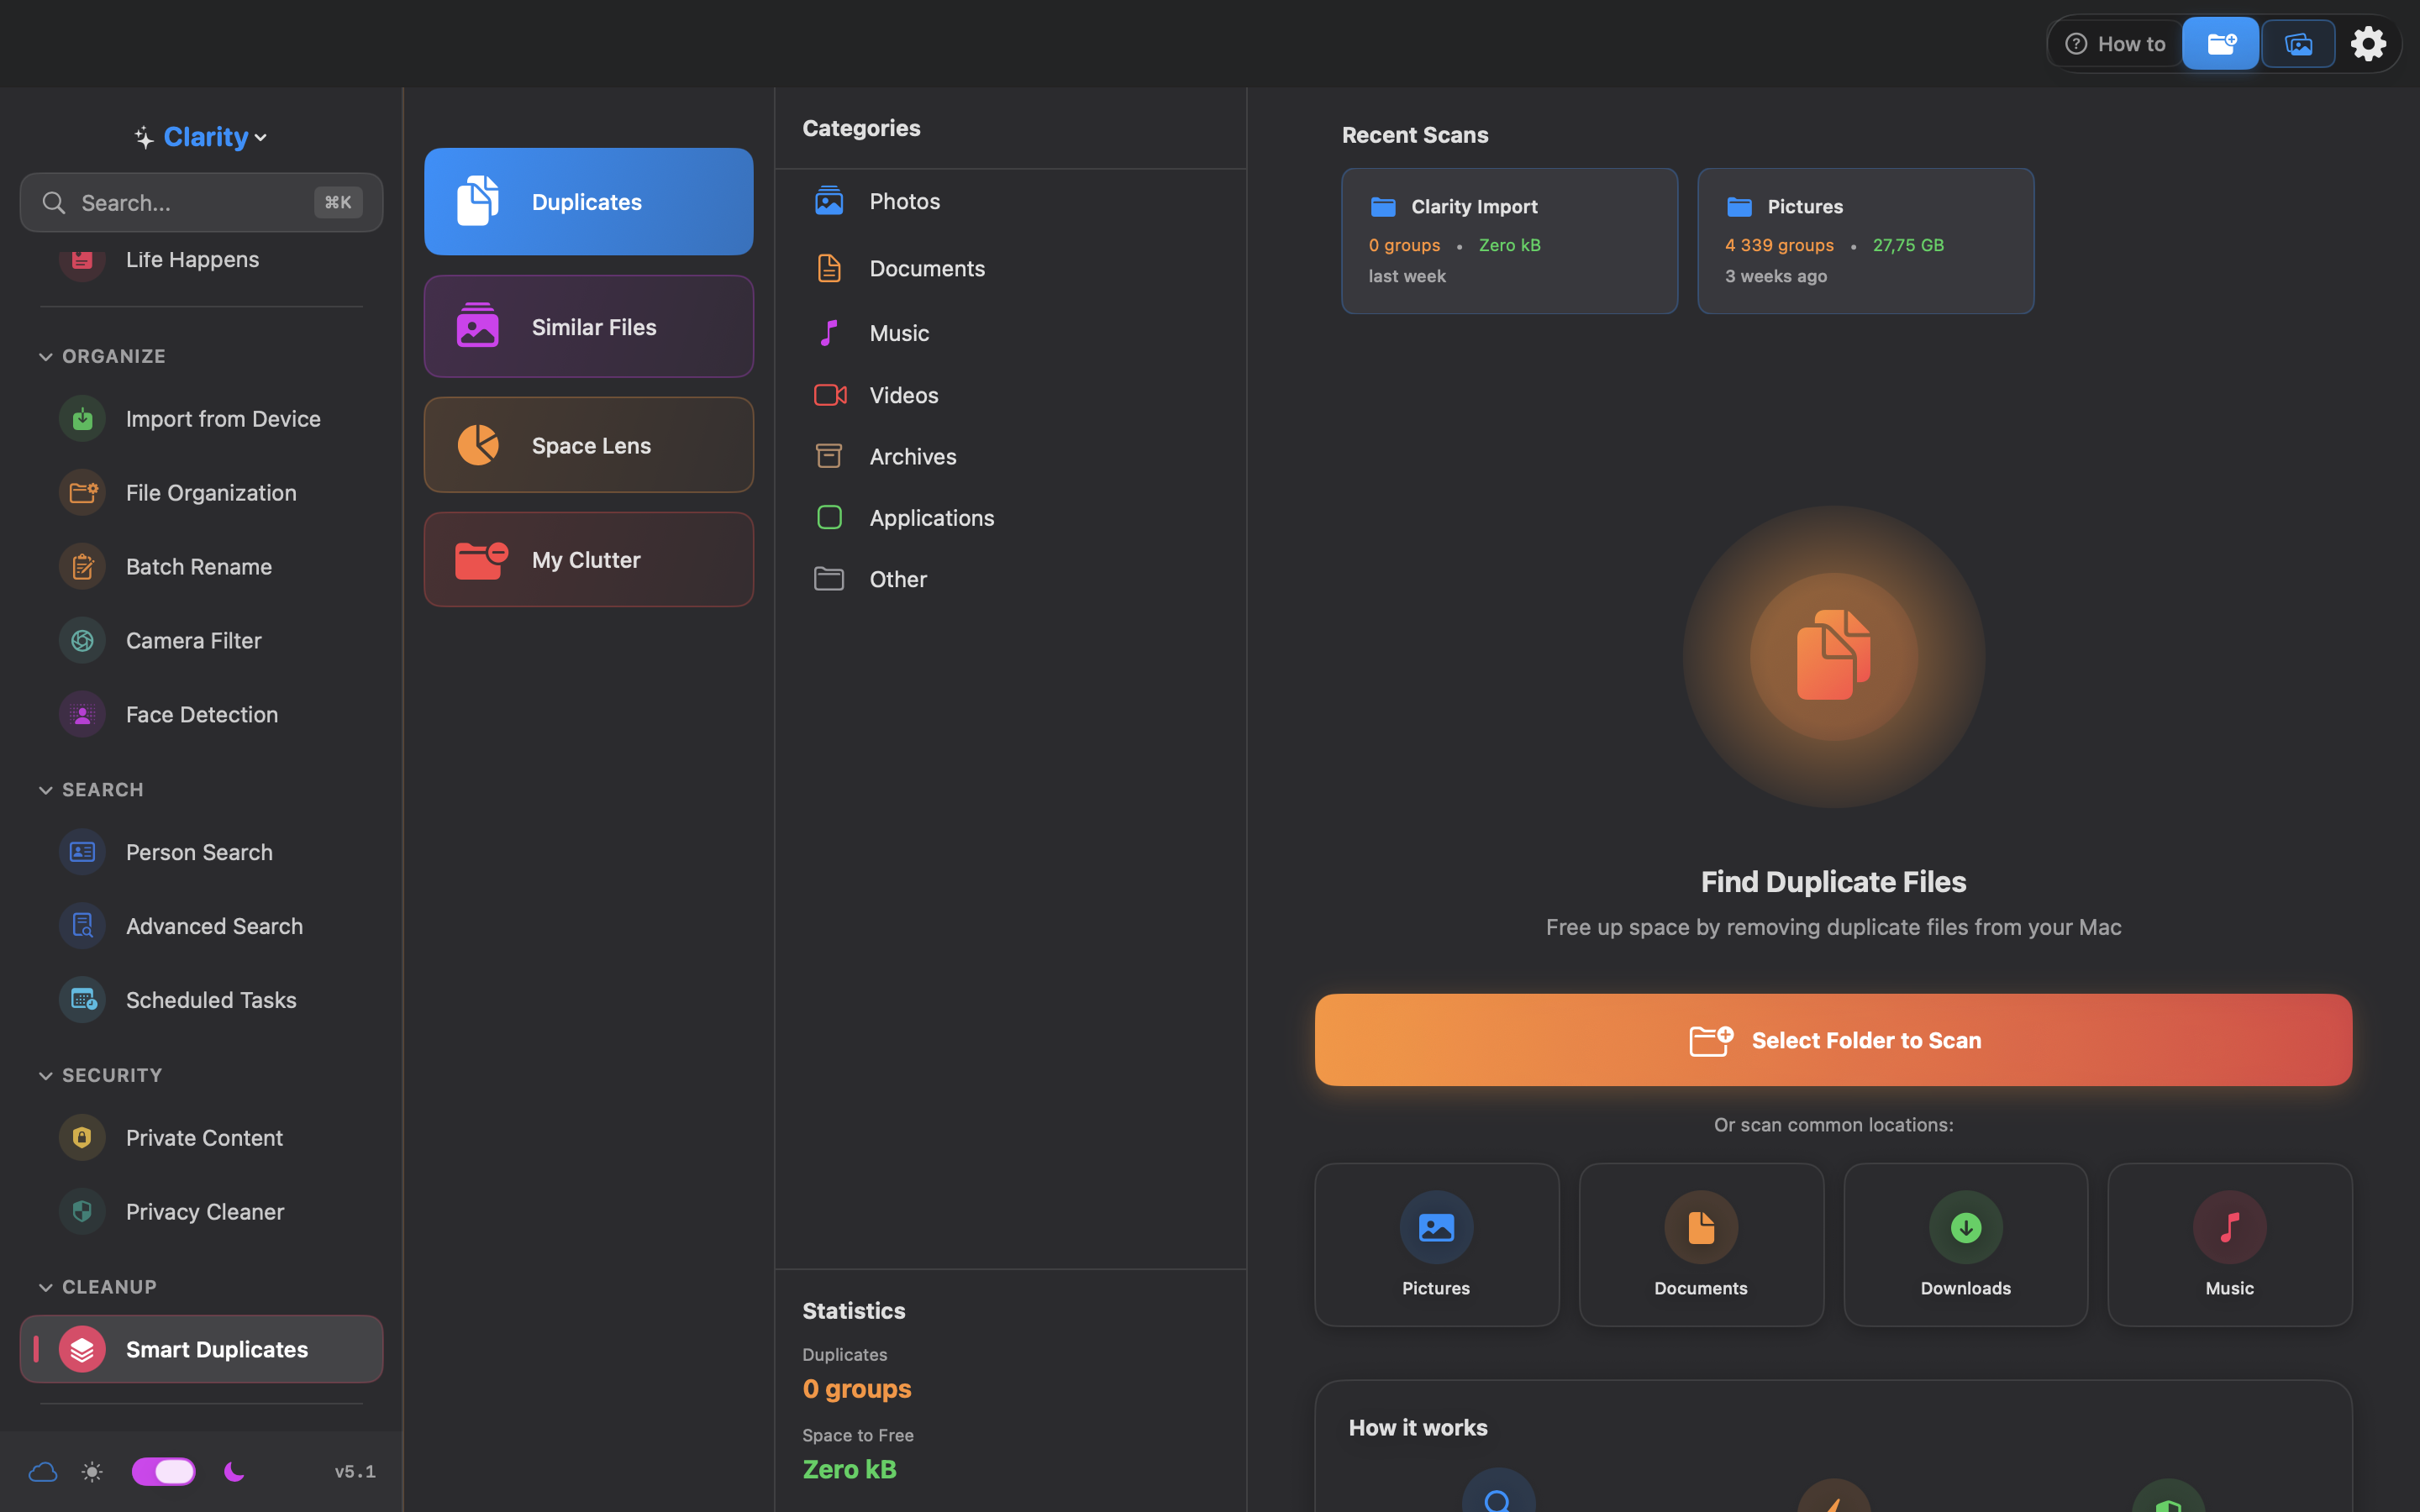Switch to the Archives category
Screen dimensions: 2420x1512
[912, 456]
